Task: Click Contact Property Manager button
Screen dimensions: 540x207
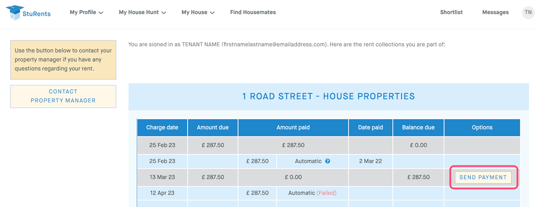Action: coord(63,96)
